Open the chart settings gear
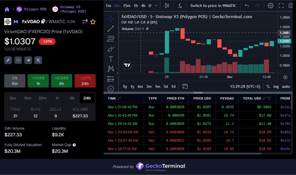Viewport: 296px width, 175px height. pyautogui.click(x=271, y=6)
